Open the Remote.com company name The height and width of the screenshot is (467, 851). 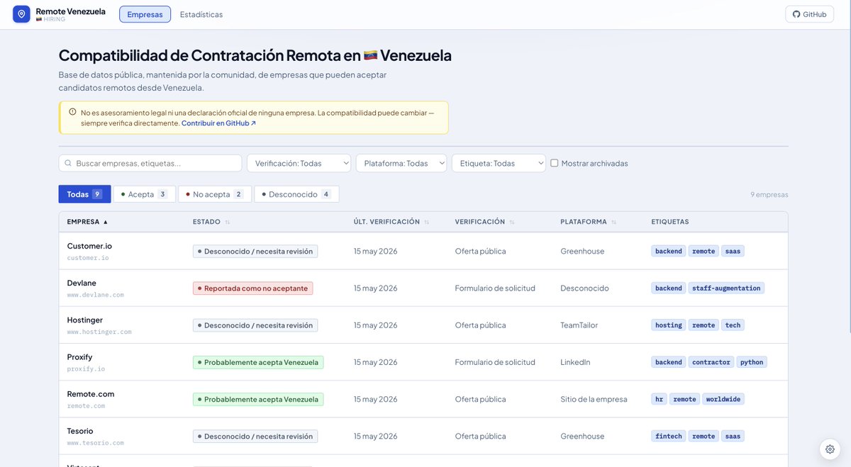(91, 394)
